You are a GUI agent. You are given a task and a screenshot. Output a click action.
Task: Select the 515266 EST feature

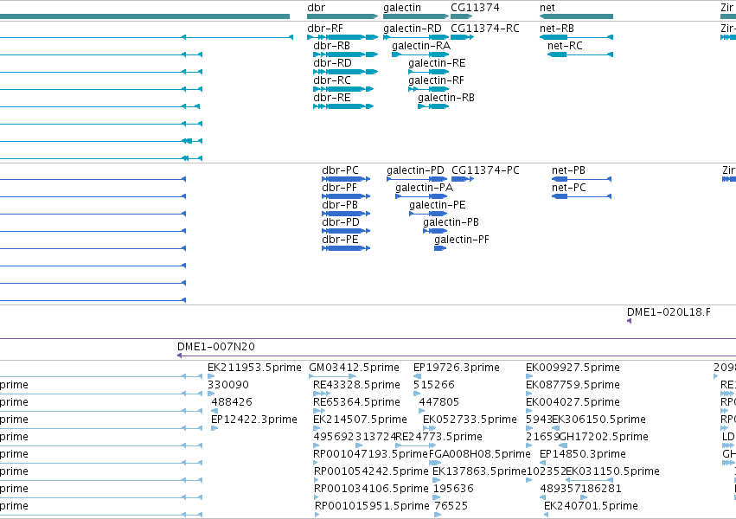(x=416, y=394)
